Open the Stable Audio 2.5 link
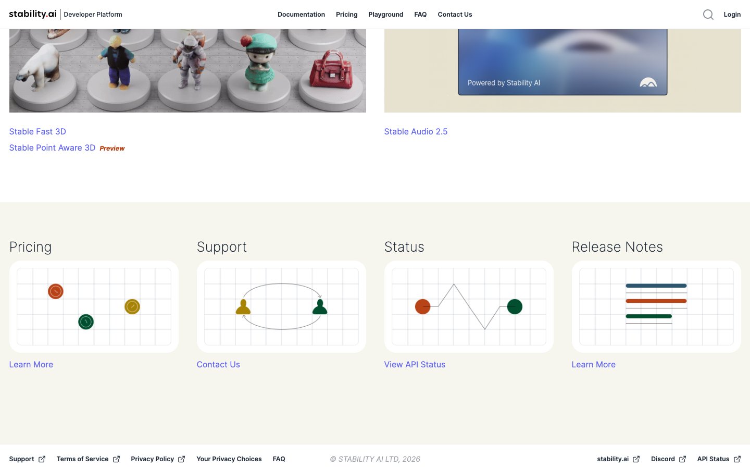Screen dimensions: 750x469 [x=416, y=132]
